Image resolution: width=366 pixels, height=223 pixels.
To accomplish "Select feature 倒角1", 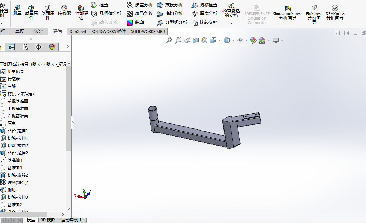I will pos(13,190).
